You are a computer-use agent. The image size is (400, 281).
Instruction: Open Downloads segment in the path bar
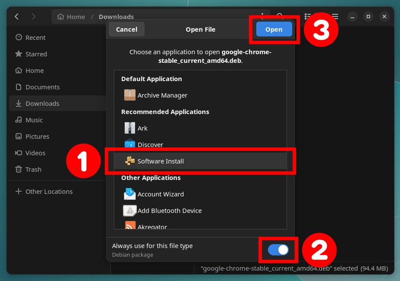tap(116, 17)
